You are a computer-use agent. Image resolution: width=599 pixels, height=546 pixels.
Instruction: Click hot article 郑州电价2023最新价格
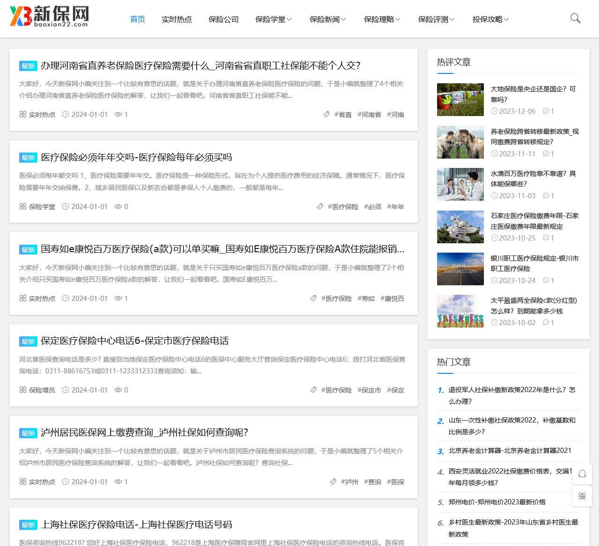click(x=497, y=502)
